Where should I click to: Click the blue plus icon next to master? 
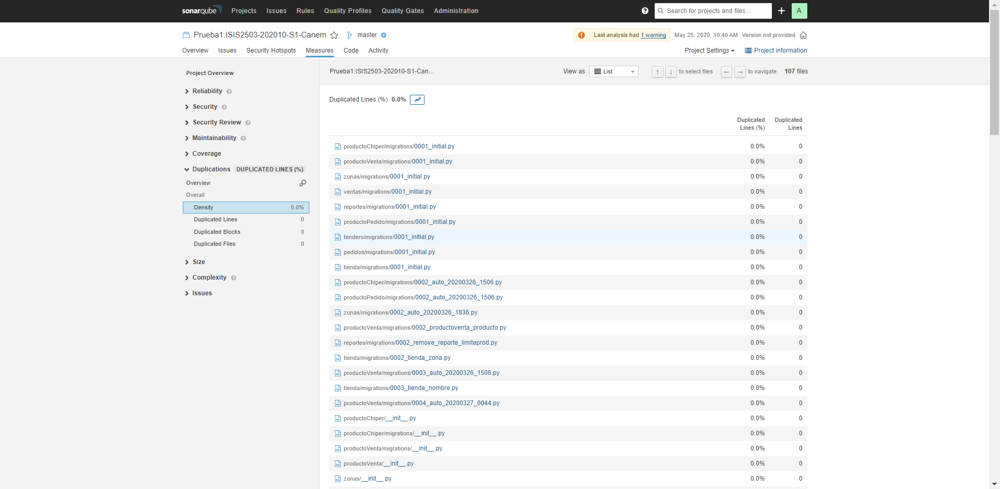(383, 35)
